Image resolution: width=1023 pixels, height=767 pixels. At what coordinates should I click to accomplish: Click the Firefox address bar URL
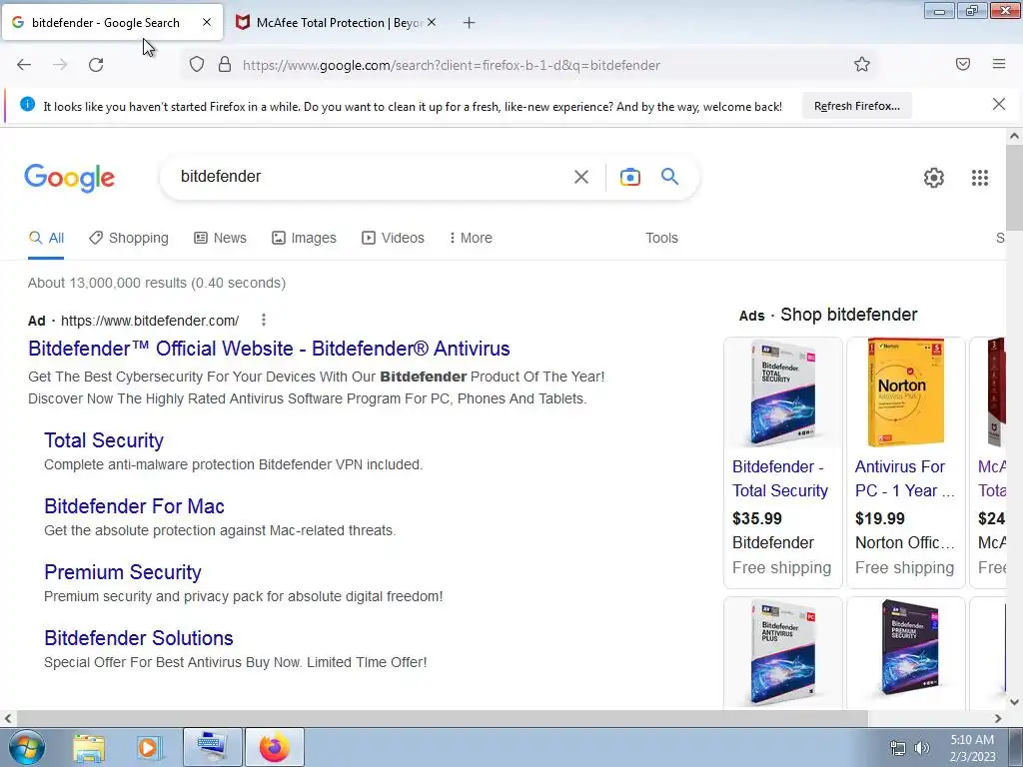coord(452,65)
